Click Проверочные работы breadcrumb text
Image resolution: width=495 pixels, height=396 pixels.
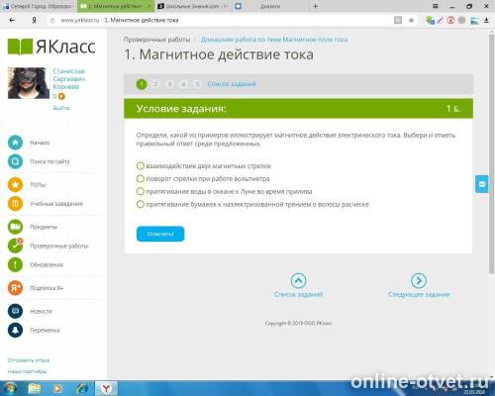157,40
